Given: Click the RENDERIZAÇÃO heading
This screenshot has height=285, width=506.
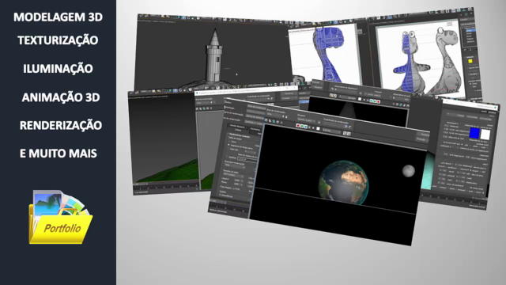Looking at the screenshot, I should coord(61,125).
